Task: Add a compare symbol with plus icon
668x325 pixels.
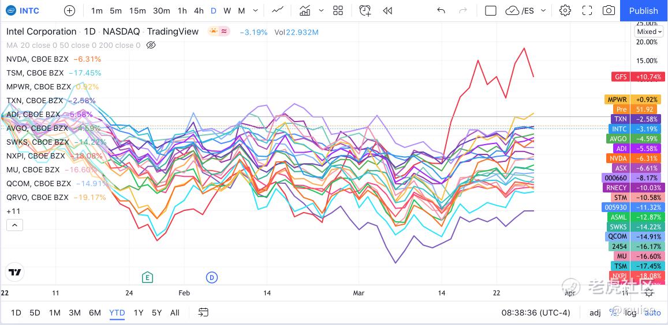Action: pyautogui.click(x=69, y=10)
